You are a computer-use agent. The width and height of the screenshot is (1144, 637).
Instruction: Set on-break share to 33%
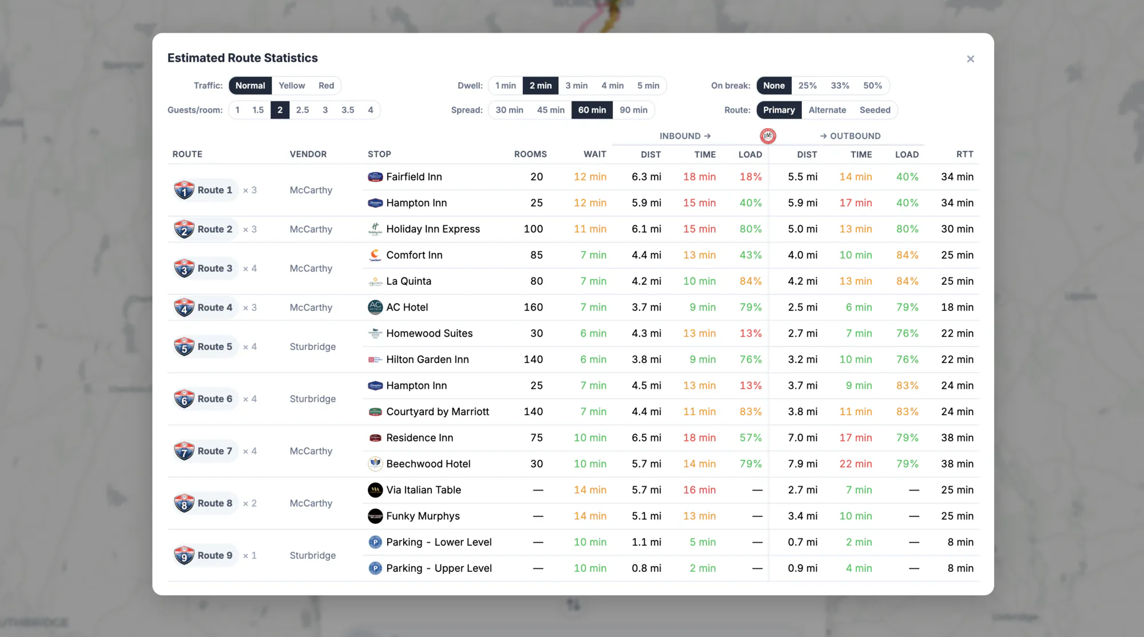(x=840, y=86)
